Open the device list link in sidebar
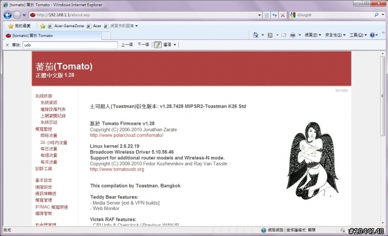Image resolution: width=388 pixels, height=236 pixels. pyautogui.click(x=53, y=109)
